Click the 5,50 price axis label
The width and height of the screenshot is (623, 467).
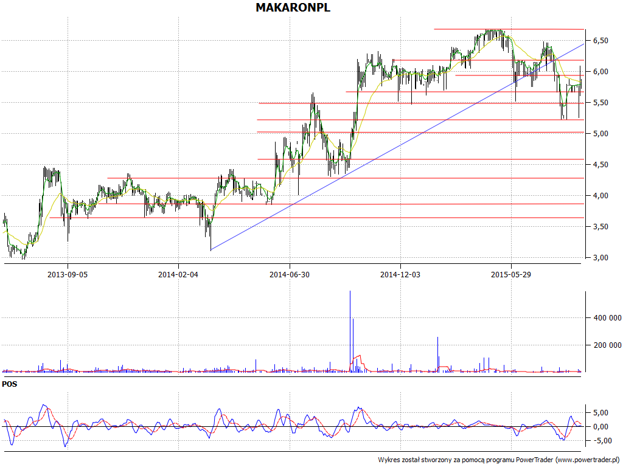600,102
